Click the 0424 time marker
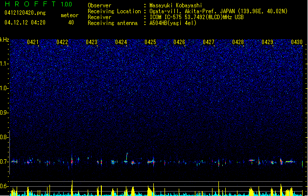 121,42
